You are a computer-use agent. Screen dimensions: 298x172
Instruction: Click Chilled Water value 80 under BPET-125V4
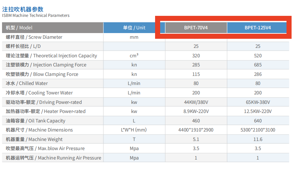[x=258, y=83]
